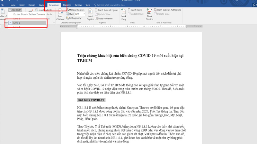This screenshot has width=257, height=144.
Task: Click the Update Table icon in Captions
Action: point(96,14)
